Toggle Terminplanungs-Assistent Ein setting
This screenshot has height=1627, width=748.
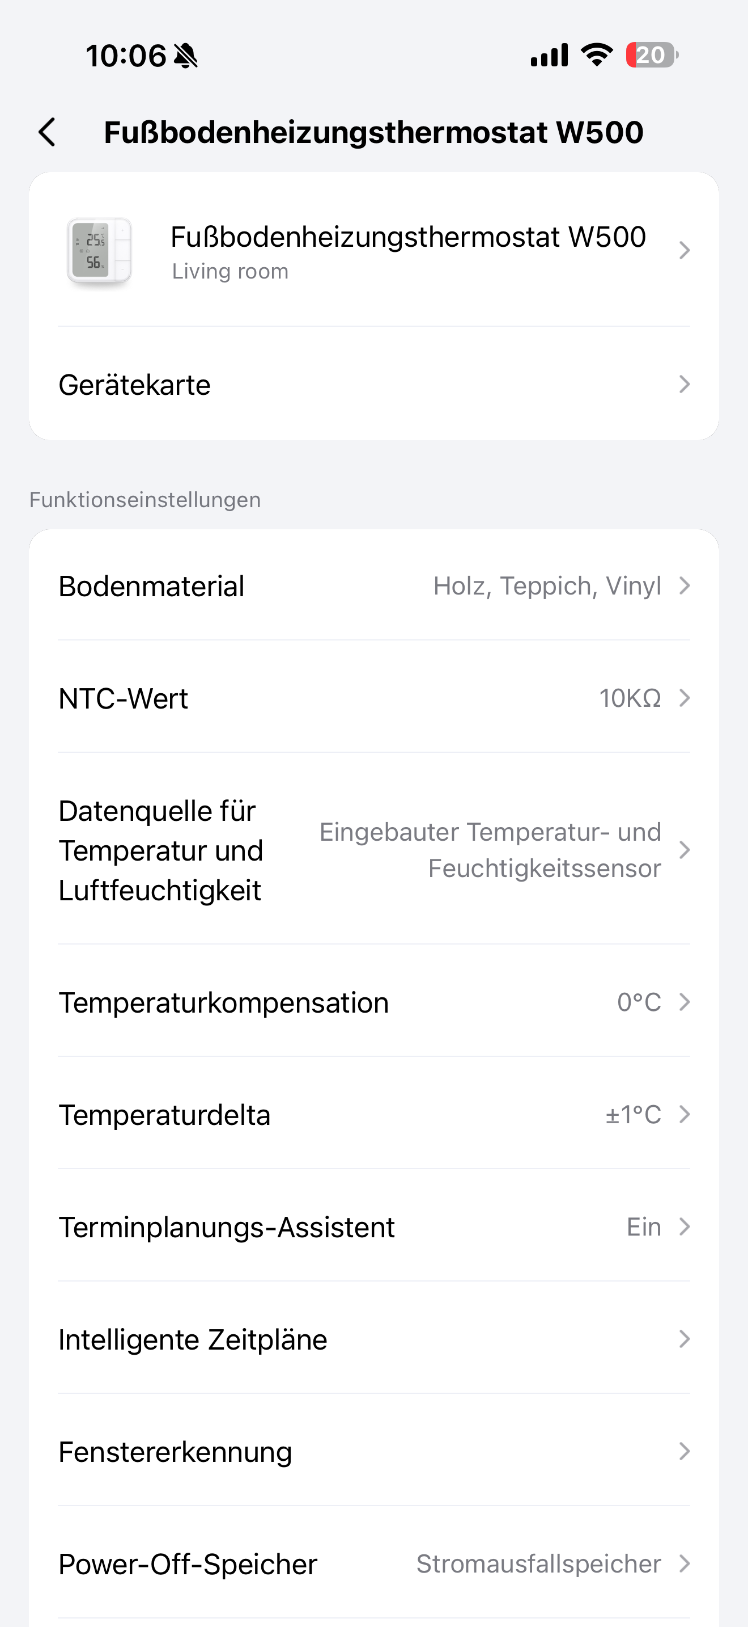(373, 1227)
